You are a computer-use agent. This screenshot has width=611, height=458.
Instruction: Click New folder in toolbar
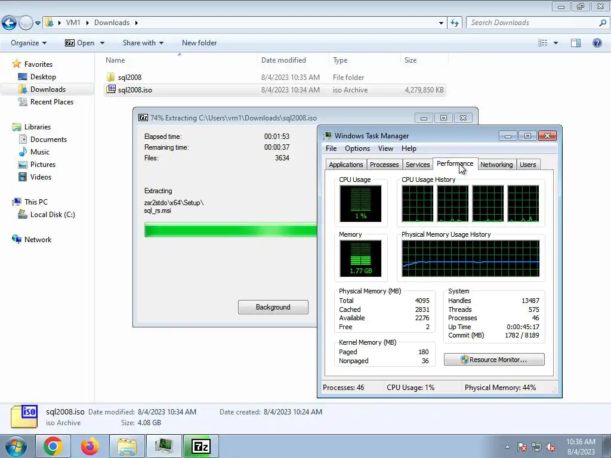(199, 43)
